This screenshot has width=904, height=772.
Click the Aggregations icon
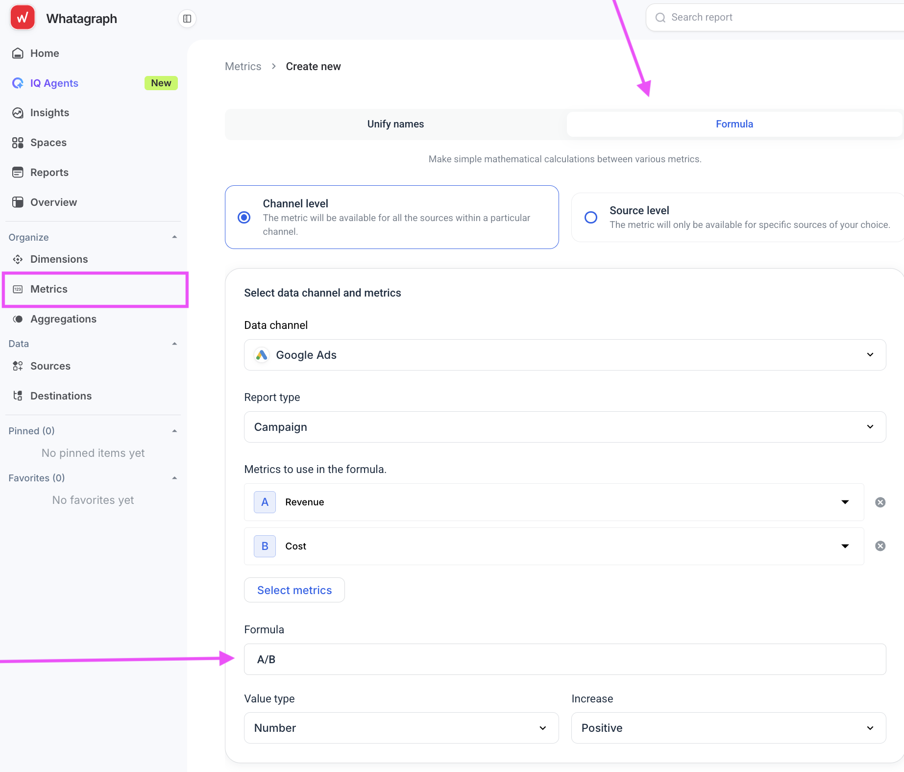18,319
